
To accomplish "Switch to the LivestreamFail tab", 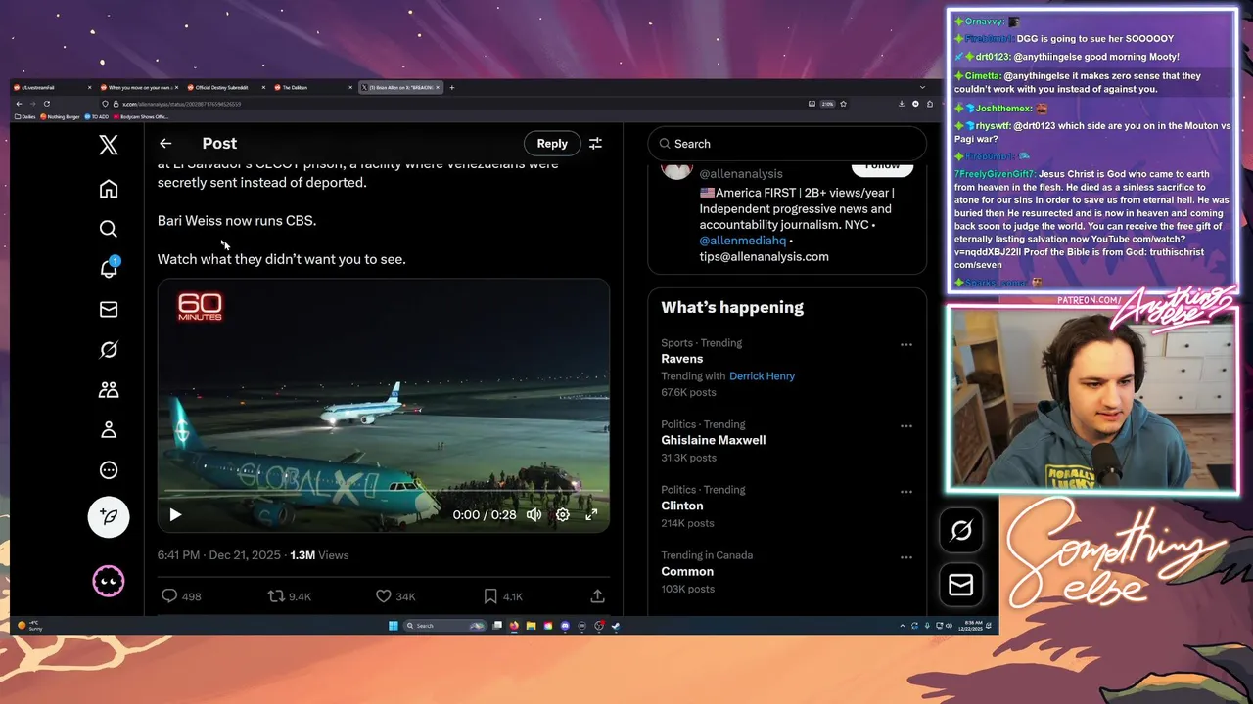I will click(53, 87).
